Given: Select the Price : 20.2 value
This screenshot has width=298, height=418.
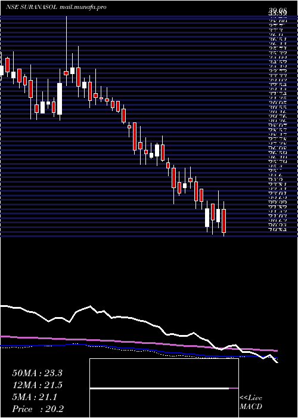Looking at the screenshot, I should click(38, 409).
